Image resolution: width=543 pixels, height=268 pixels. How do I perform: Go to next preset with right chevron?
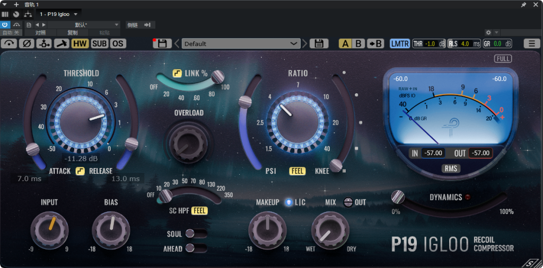coord(305,43)
